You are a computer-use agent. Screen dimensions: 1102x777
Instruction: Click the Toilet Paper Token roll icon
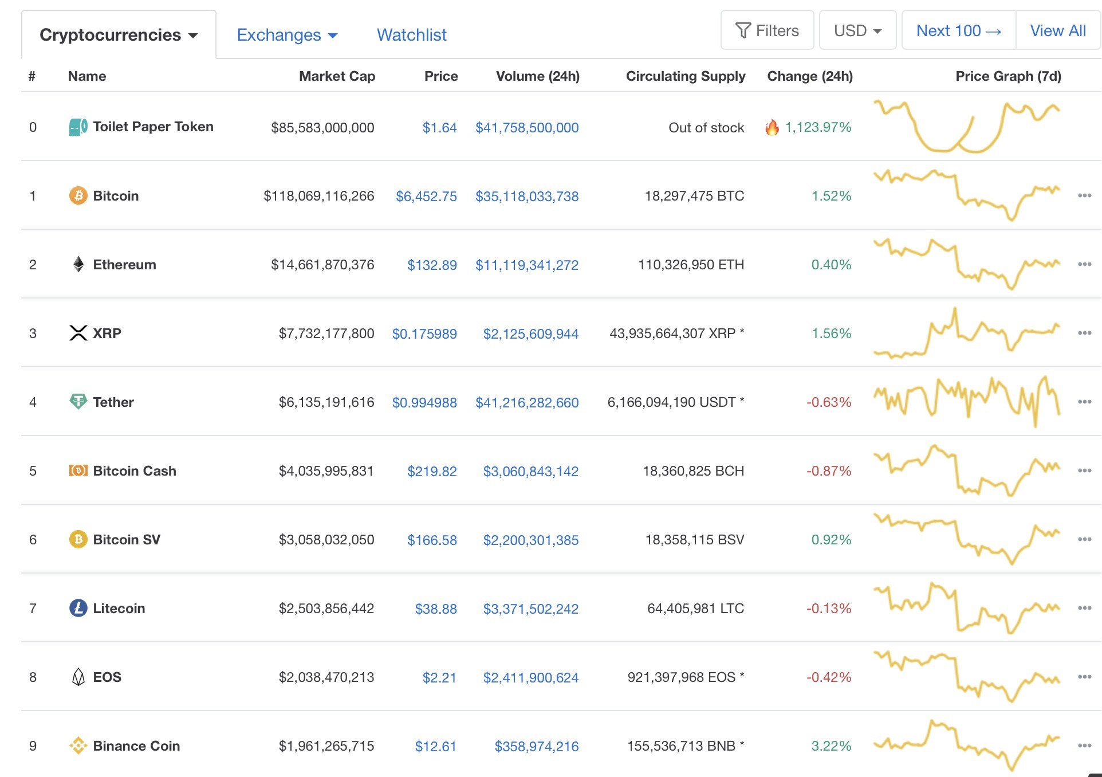78,127
